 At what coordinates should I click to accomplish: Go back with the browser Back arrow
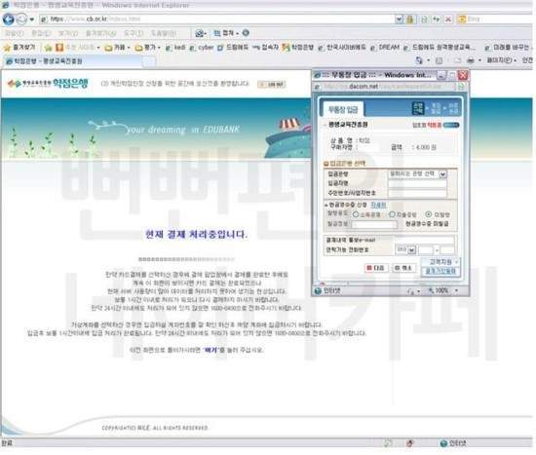[8, 19]
